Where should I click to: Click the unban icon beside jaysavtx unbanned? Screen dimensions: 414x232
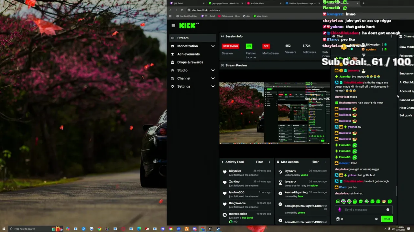click(x=280, y=172)
